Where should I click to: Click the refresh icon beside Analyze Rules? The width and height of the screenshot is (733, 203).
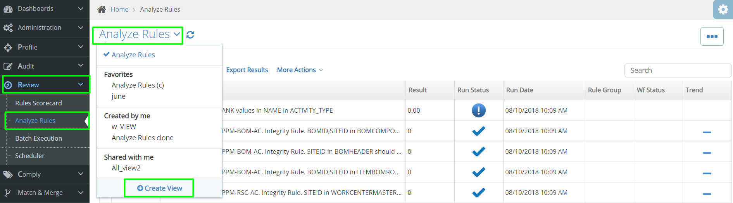click(190, 35)
